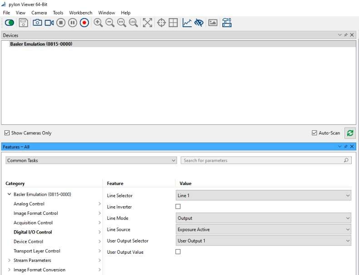Open the Camera menu
359x275 pixels.
pyautogui.click(x=39, y=13)
